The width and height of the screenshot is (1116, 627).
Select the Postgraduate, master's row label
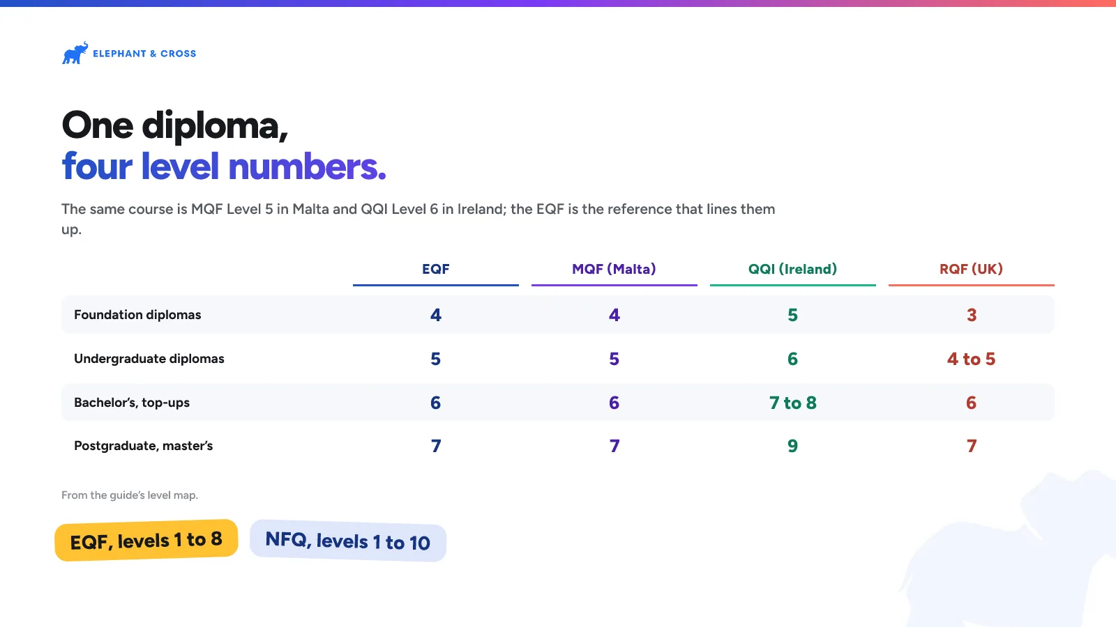tap(144, 446)
